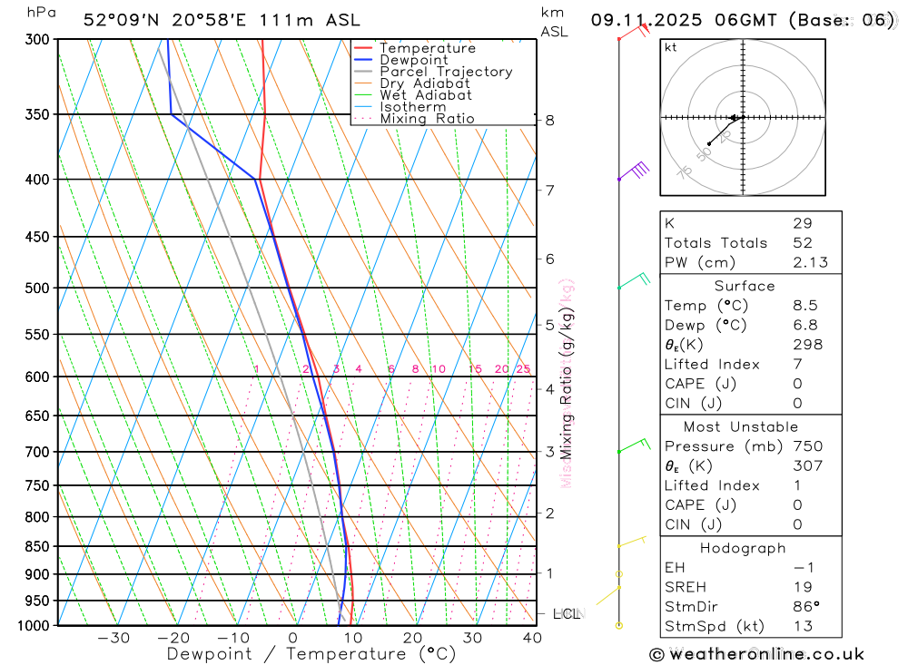Screen dimensions: 908x665
Task: Click the CAPE value under Surface
Action: click(797, 384)
